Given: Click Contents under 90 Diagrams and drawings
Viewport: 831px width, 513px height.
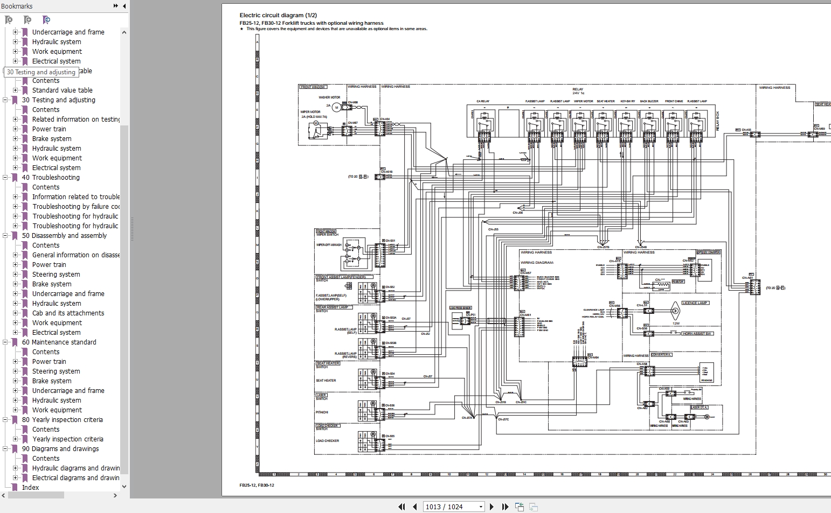Looking at the screenshot, I should (x=46, y=459).
